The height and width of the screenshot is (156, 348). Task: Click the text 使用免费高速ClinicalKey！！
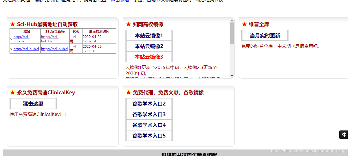(38, 114)
